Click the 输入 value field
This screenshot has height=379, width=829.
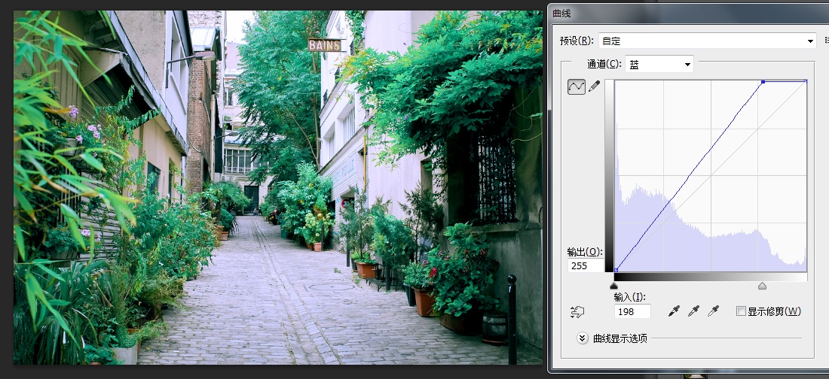632,311
